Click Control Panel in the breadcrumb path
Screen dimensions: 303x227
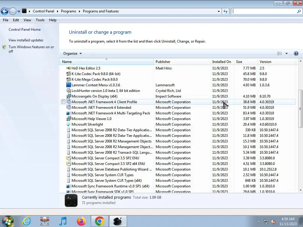pos(43,12)
